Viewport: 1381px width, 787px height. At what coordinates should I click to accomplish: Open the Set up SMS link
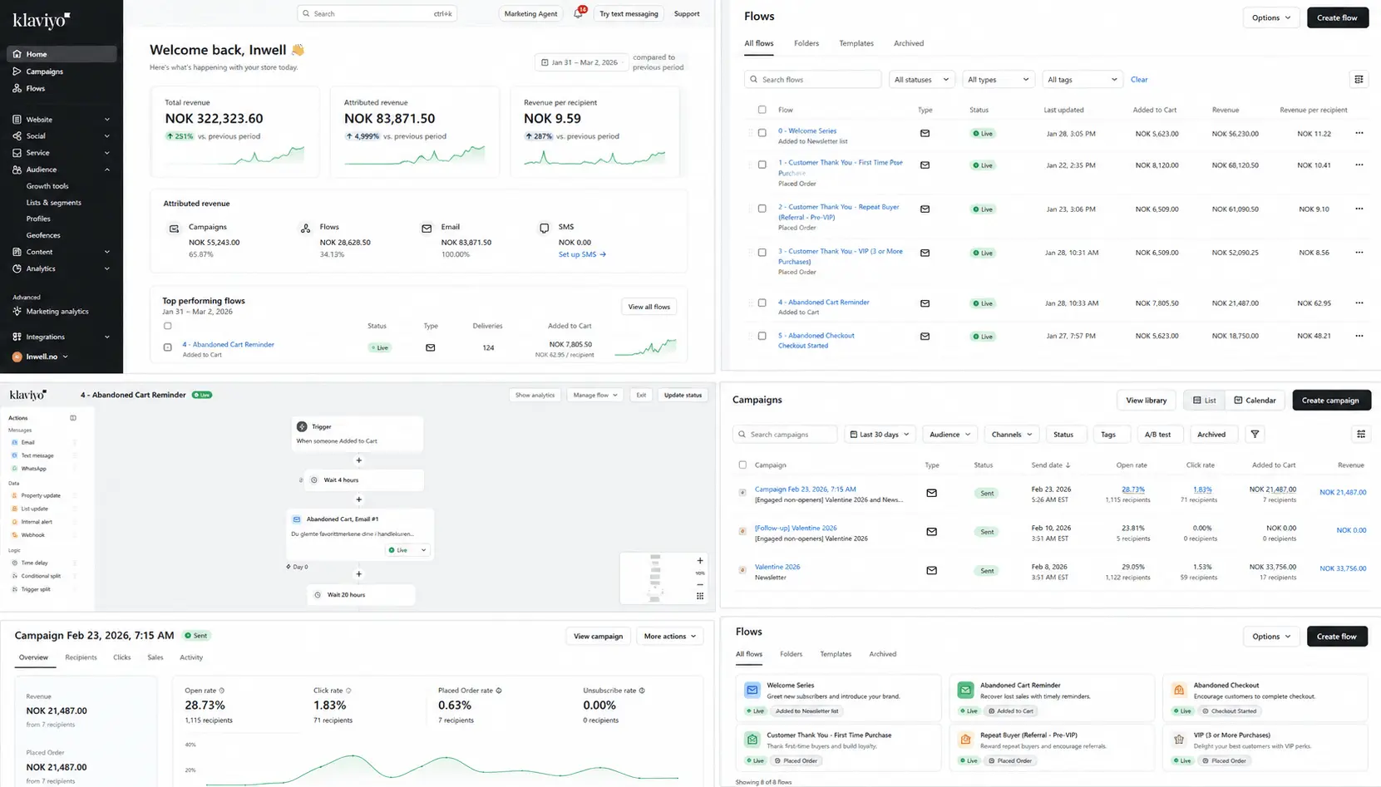click(582, 254)
